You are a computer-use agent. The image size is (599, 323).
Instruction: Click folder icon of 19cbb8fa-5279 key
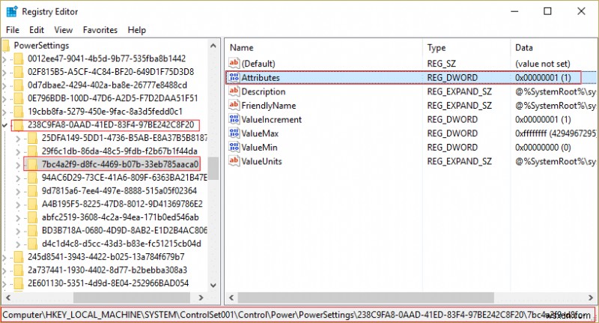pos(18,112)
